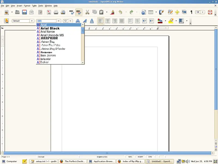This screenshot has height=164, width=218.
Task: Open the Edit menu
Action: point(7,6)
